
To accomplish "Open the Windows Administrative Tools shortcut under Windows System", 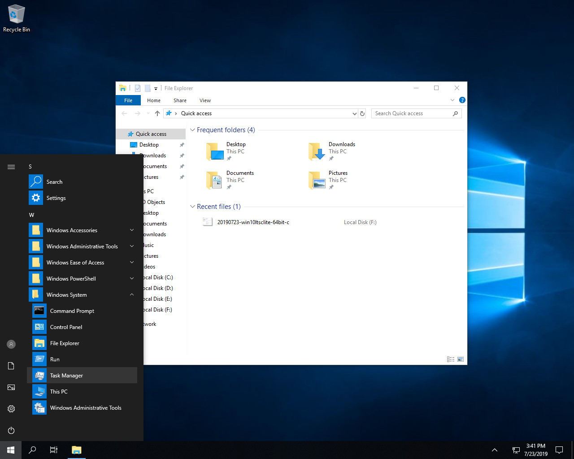I will click(82, 408).
